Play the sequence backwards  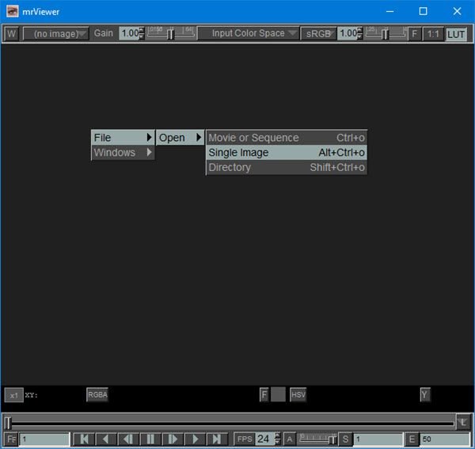tap(106, 439)
